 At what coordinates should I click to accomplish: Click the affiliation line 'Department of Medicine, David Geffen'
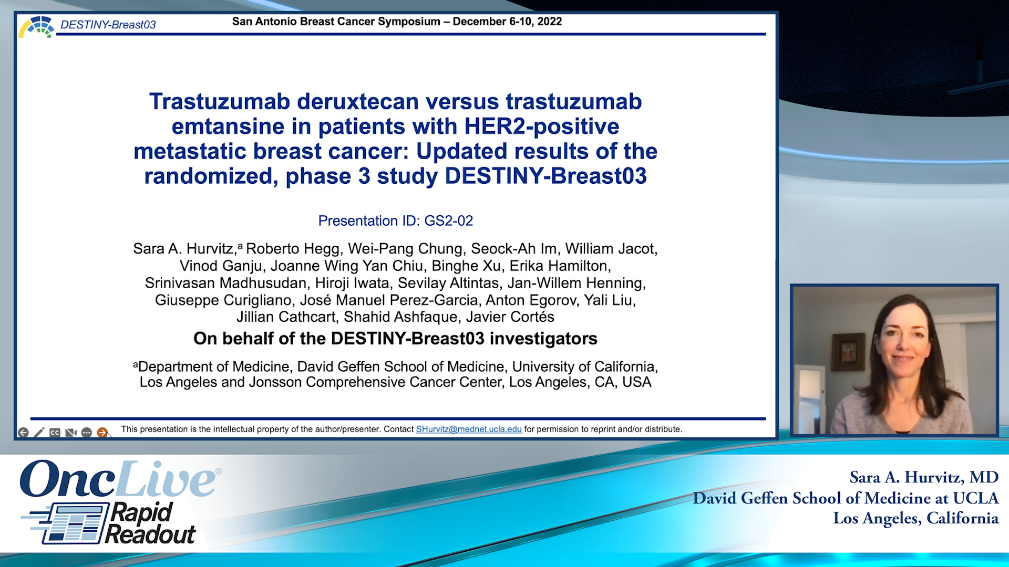(396, 366)
